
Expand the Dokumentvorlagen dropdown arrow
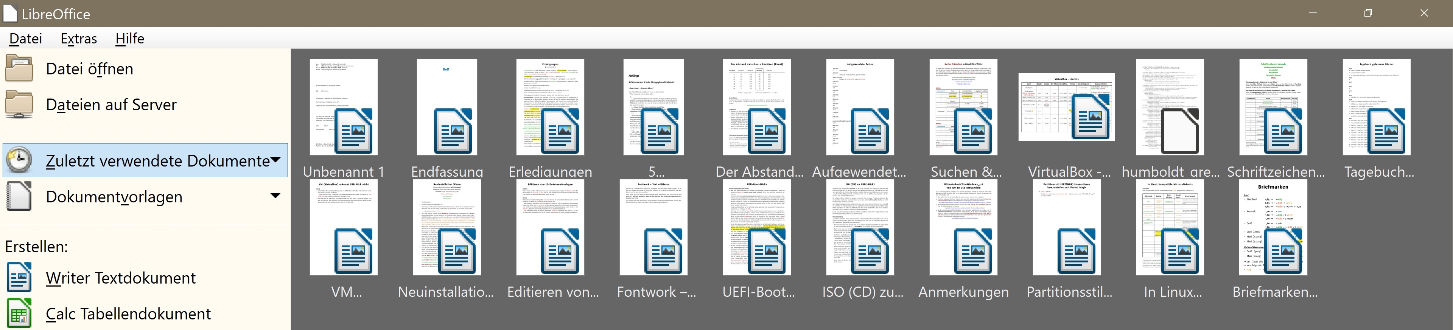coord(275,196)
